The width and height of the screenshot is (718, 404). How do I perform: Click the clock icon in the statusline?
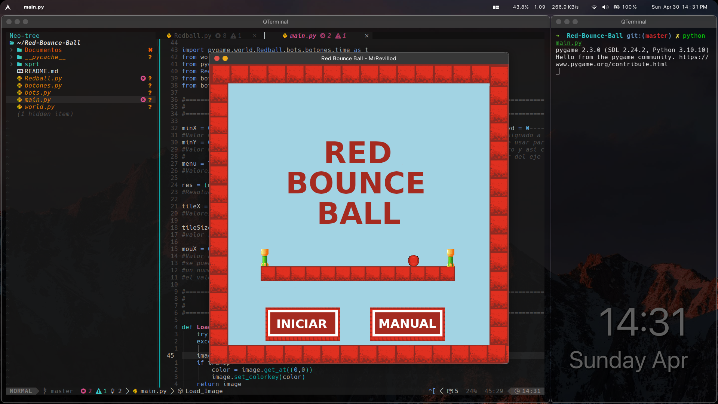pyautogui.click(x=517, y=391)
